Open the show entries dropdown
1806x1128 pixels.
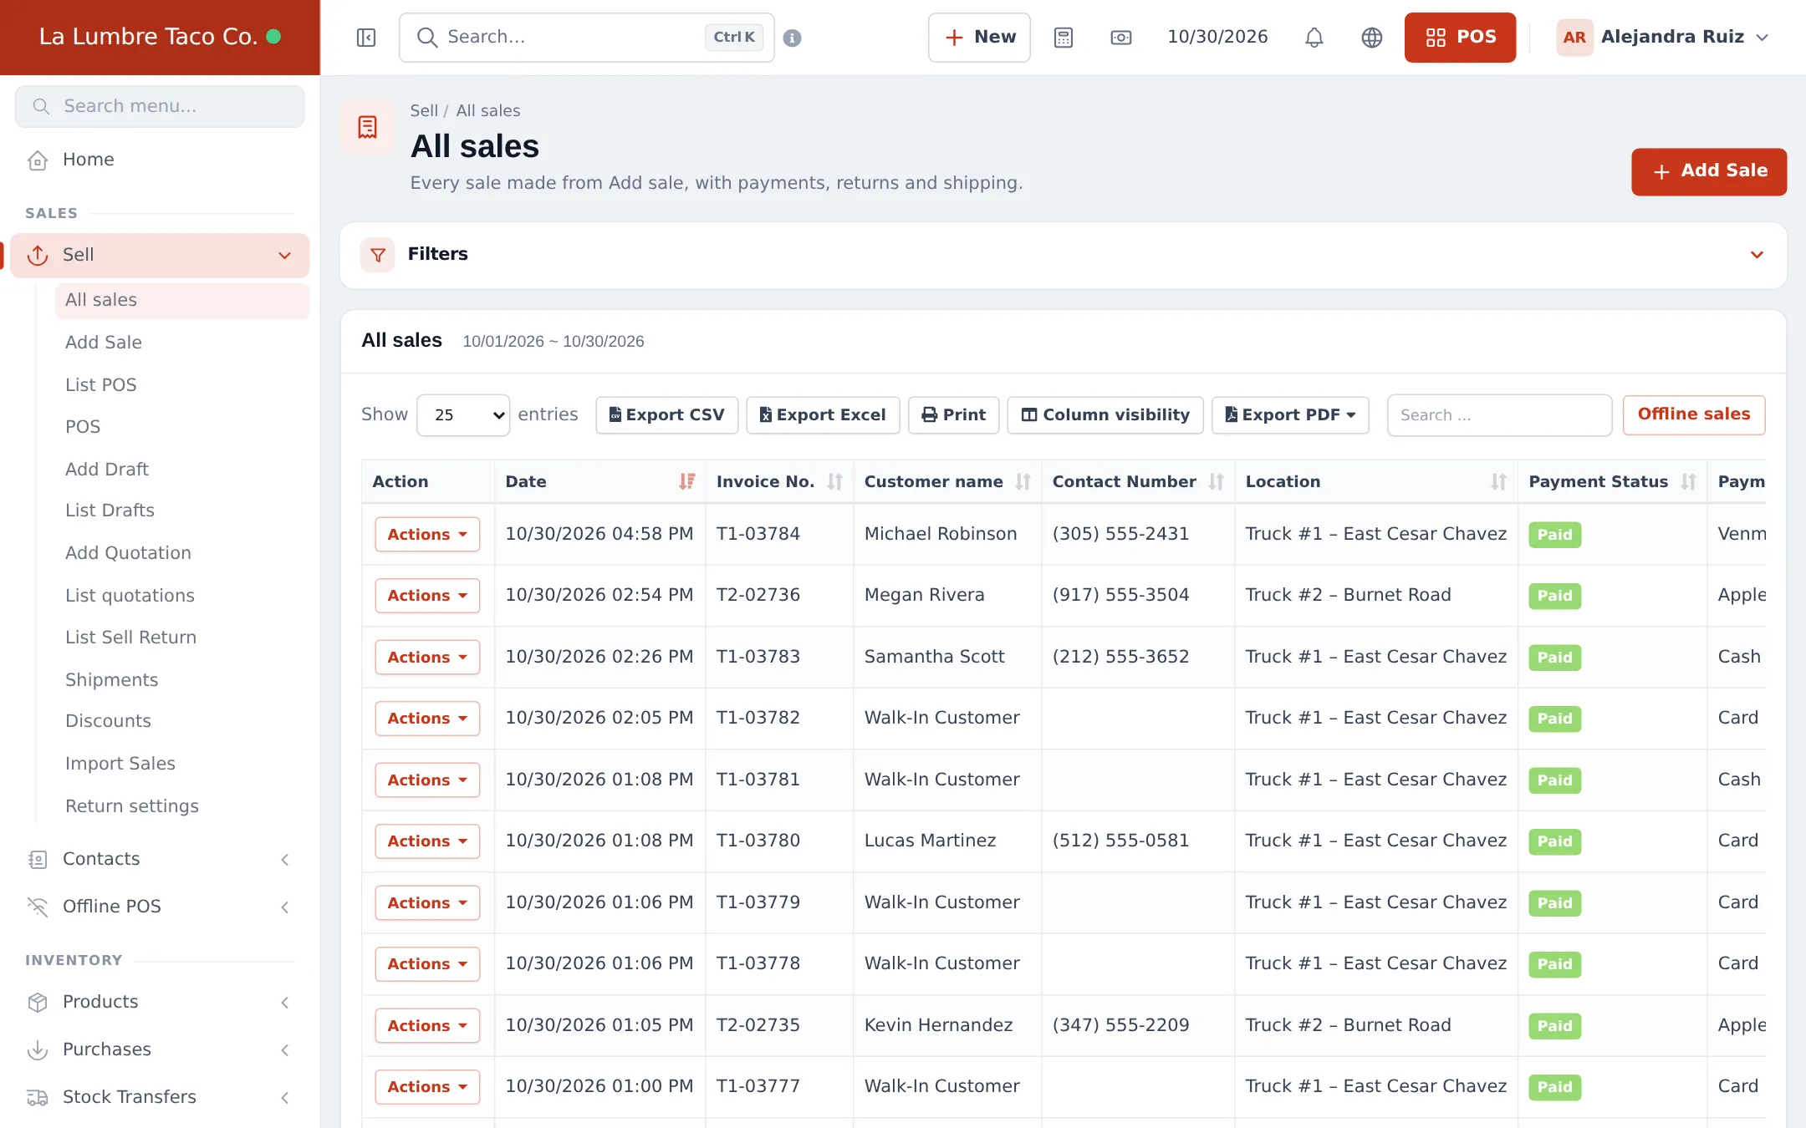point(463,414)
